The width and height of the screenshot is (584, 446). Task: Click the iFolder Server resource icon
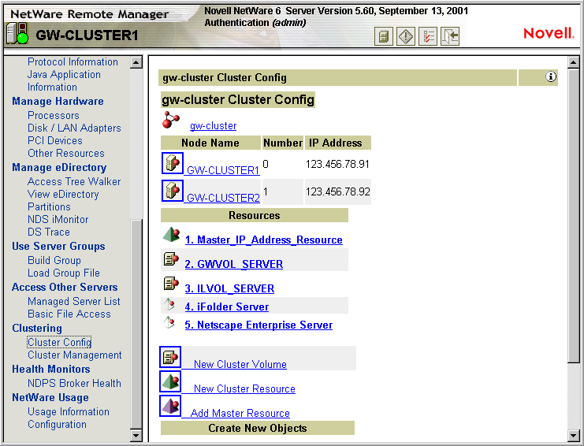[x=169, y=304]
